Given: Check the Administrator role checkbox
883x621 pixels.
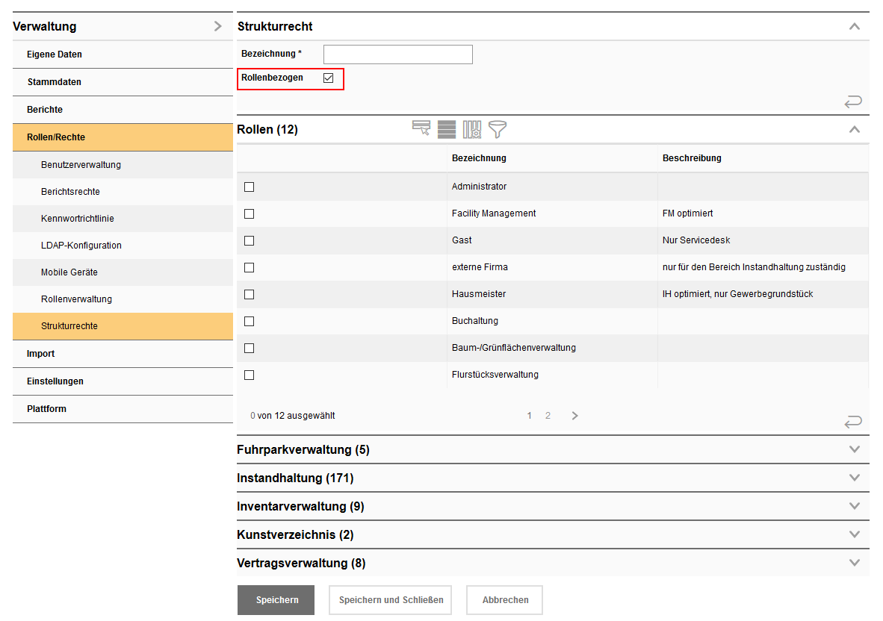Looking at the screenshot, I should (x=250, y=187).
